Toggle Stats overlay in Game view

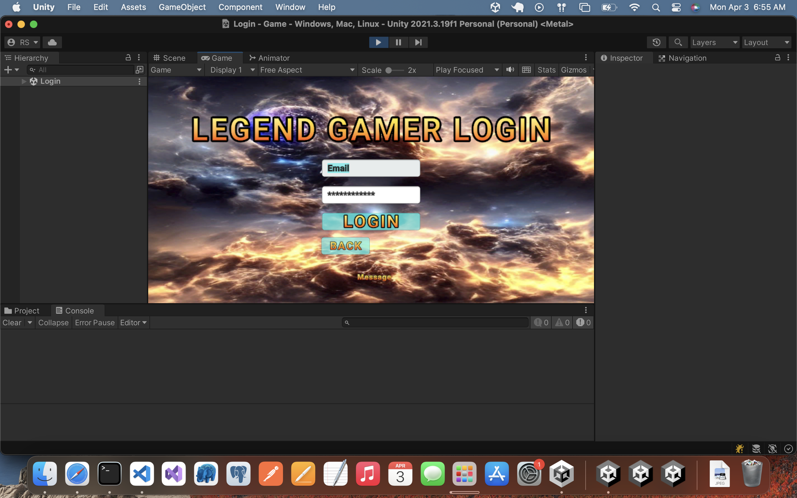pos(546,70)
